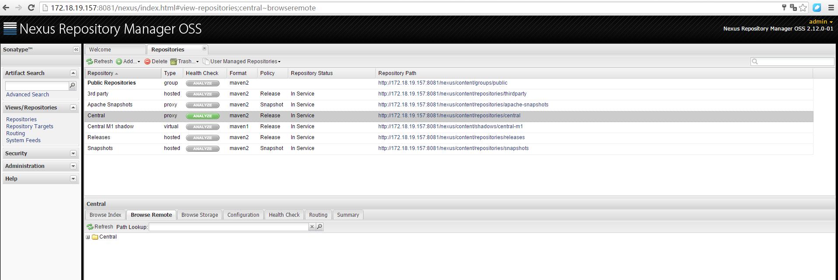Open the Add... repository menu
The height and width of the screenshot is (280, 838).
pyautogui.click(x=128, y=61)
